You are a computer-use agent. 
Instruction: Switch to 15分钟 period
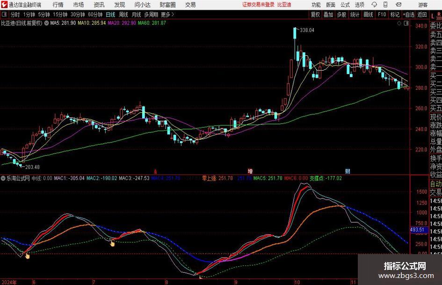coord(60,15)
